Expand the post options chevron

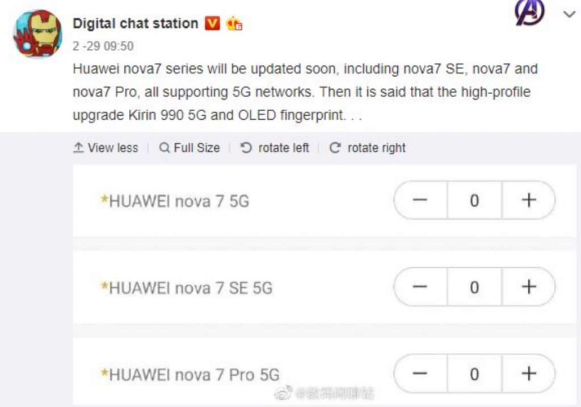coord(569,15)
